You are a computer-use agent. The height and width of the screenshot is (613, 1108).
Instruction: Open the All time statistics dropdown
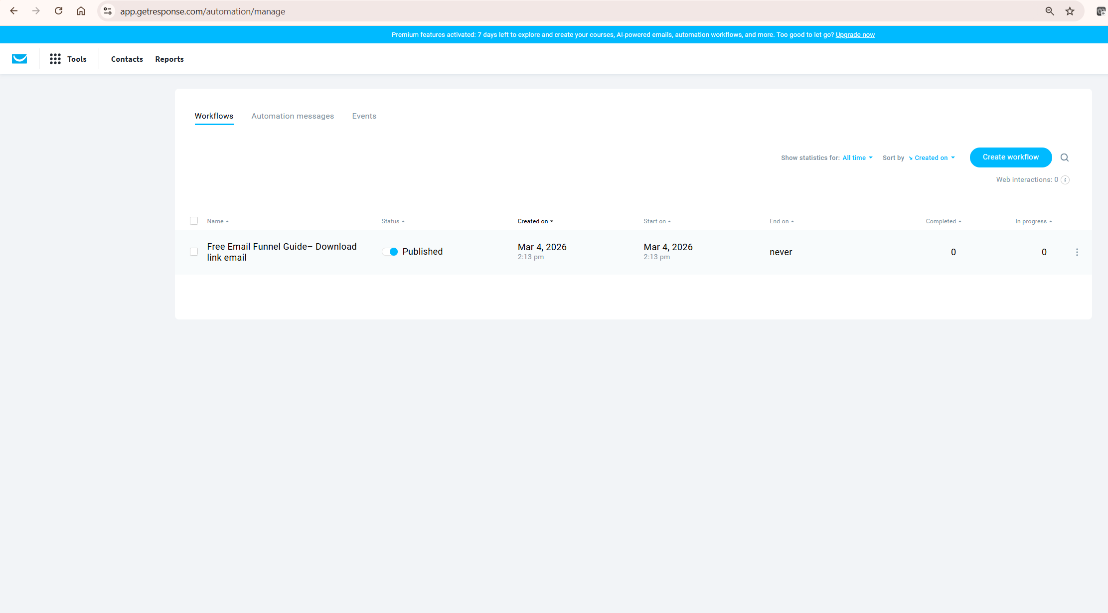click(856, 157)
